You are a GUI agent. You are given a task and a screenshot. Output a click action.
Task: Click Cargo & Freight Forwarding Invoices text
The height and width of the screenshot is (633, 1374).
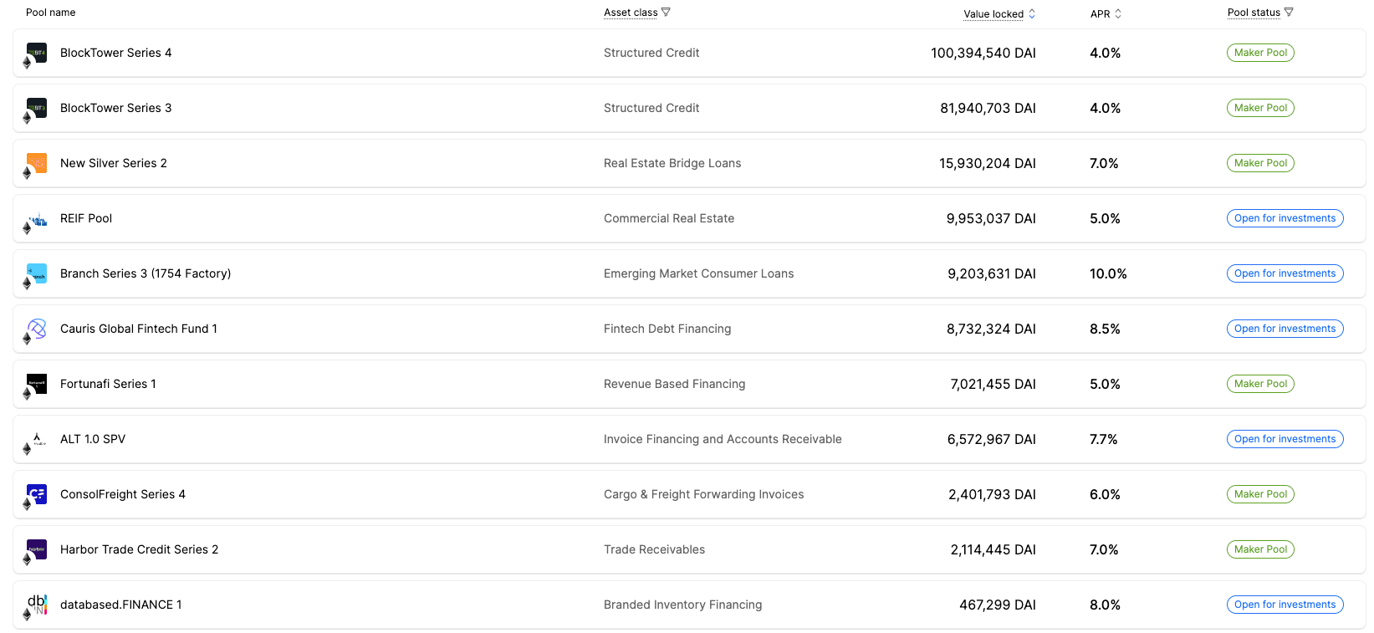(x=704, y=494)
